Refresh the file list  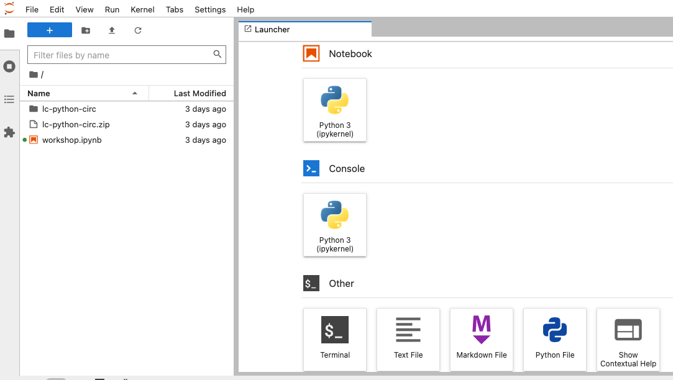click(138, 29)
